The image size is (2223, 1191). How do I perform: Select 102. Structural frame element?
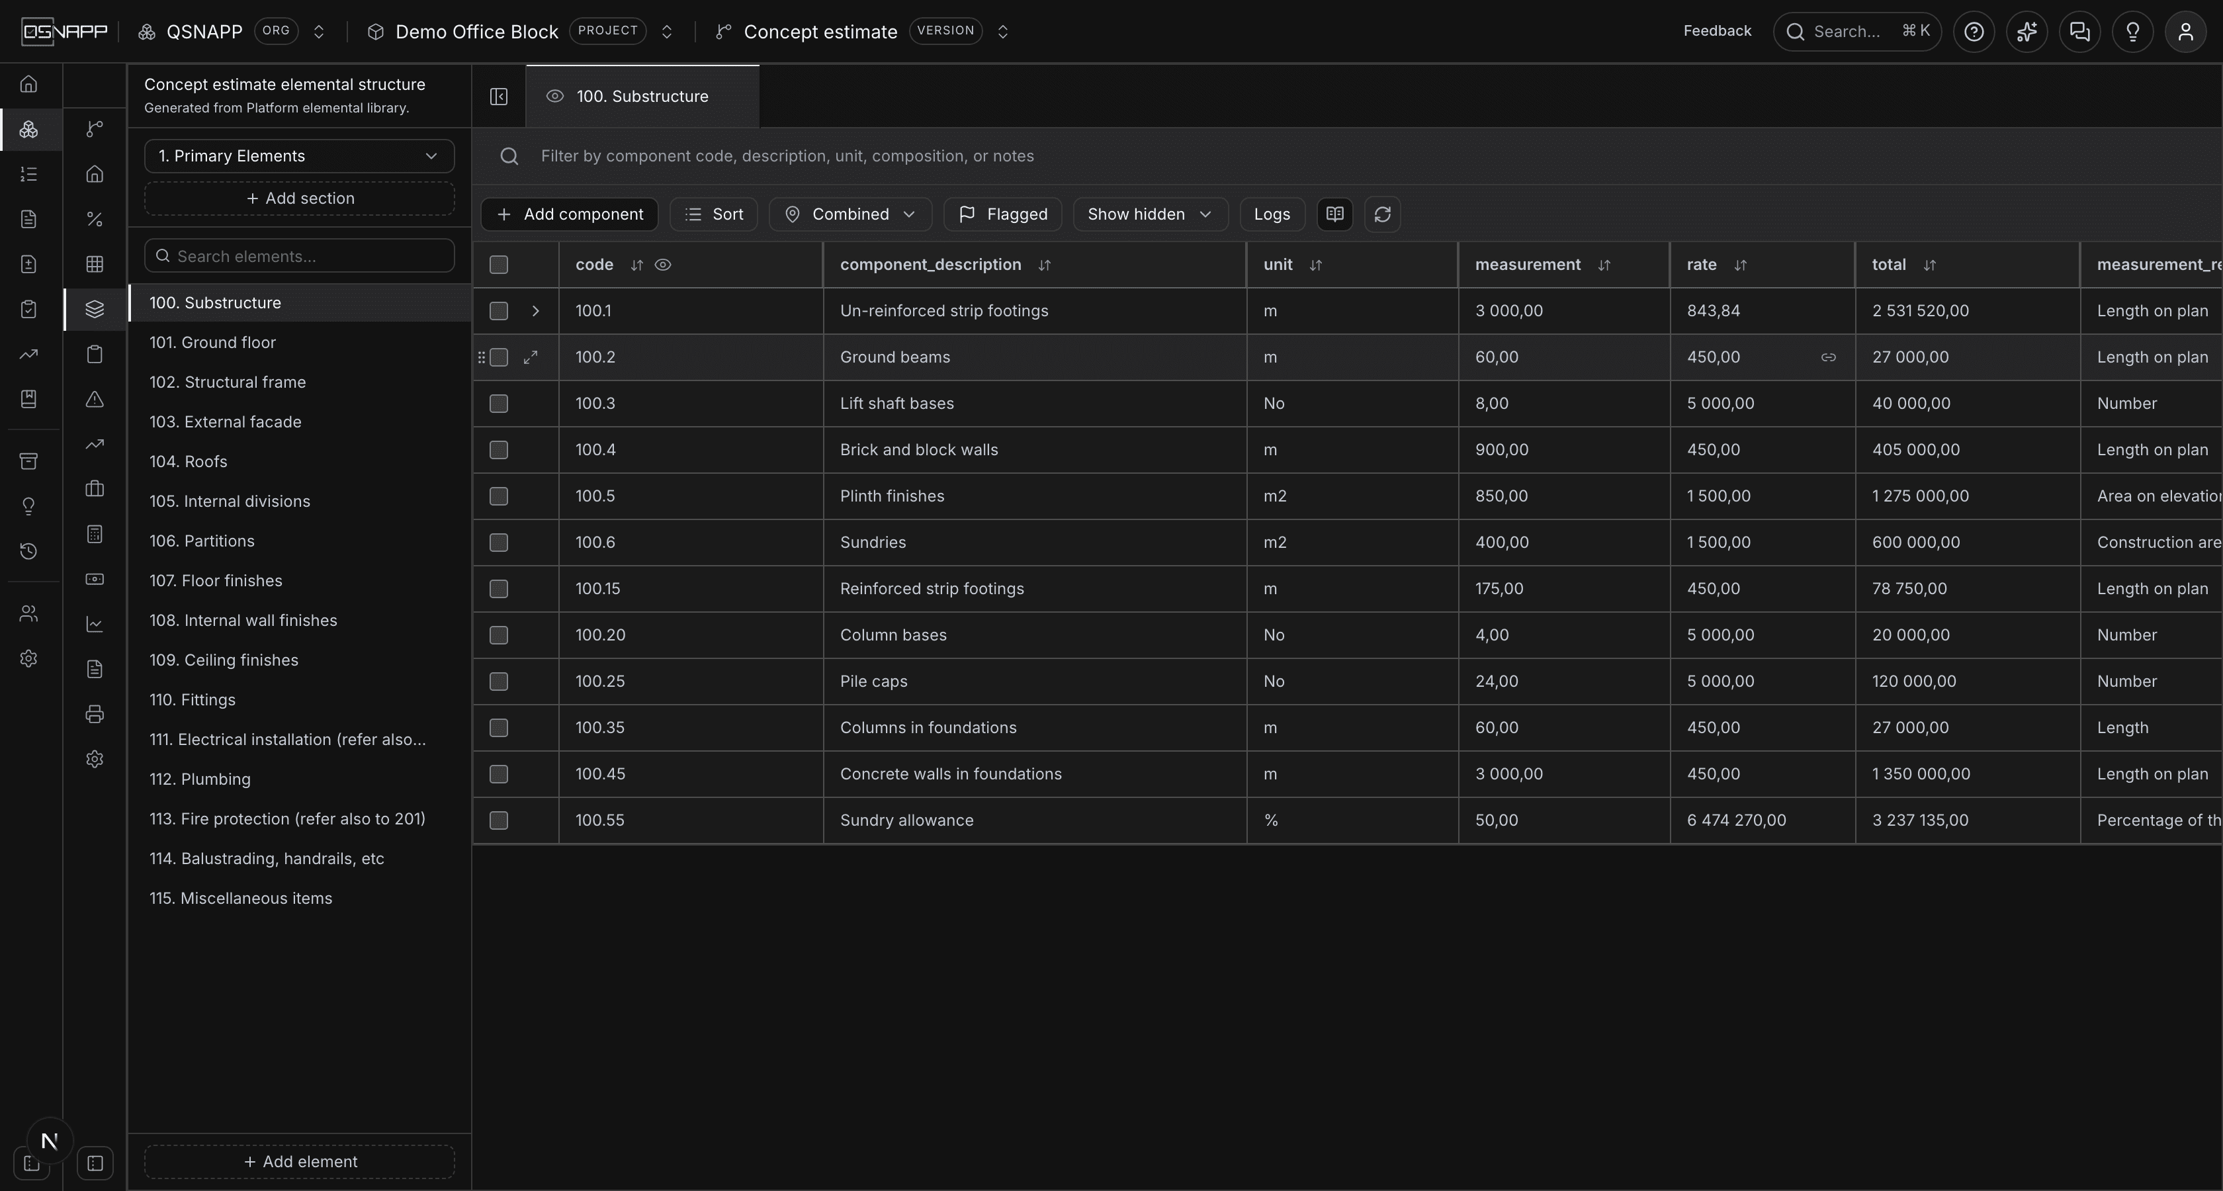click(x=300, y=382)
